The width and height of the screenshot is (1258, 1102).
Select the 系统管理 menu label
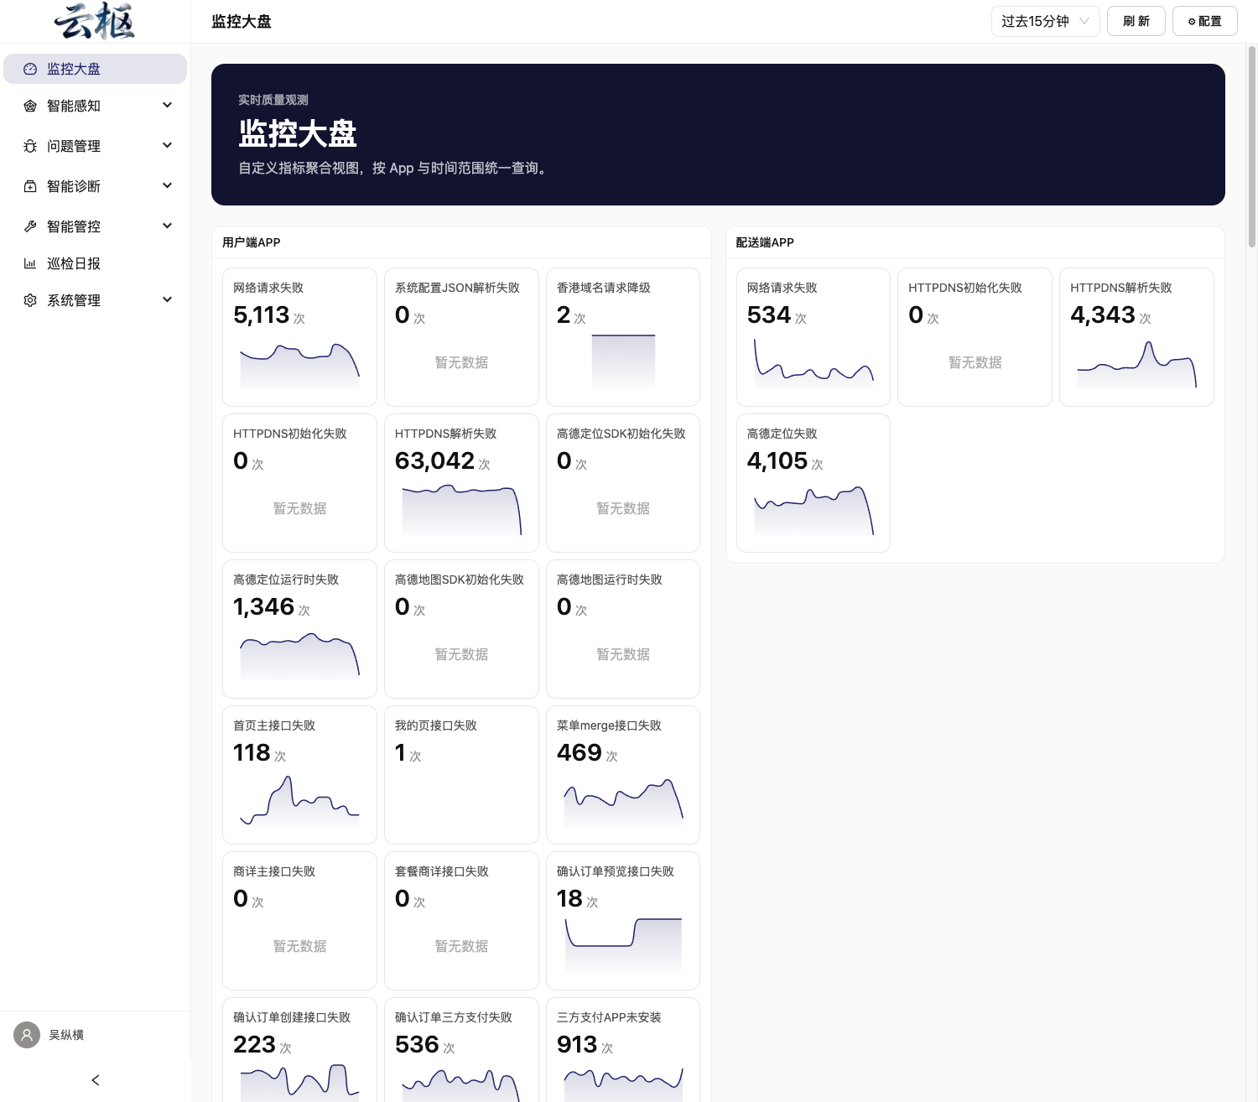(74, 300)
